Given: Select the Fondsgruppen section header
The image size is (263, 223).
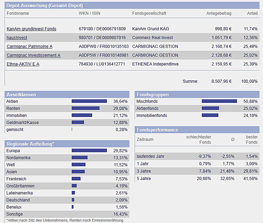Looking at the screenshot, I should pos(152,94).
